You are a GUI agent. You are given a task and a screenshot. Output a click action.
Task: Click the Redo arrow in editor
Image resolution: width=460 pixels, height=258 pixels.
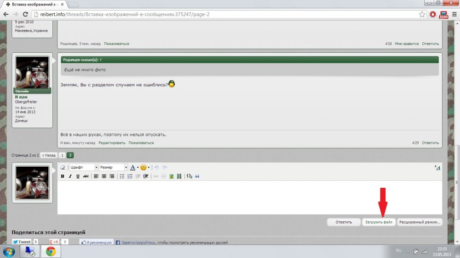[165, 167]
